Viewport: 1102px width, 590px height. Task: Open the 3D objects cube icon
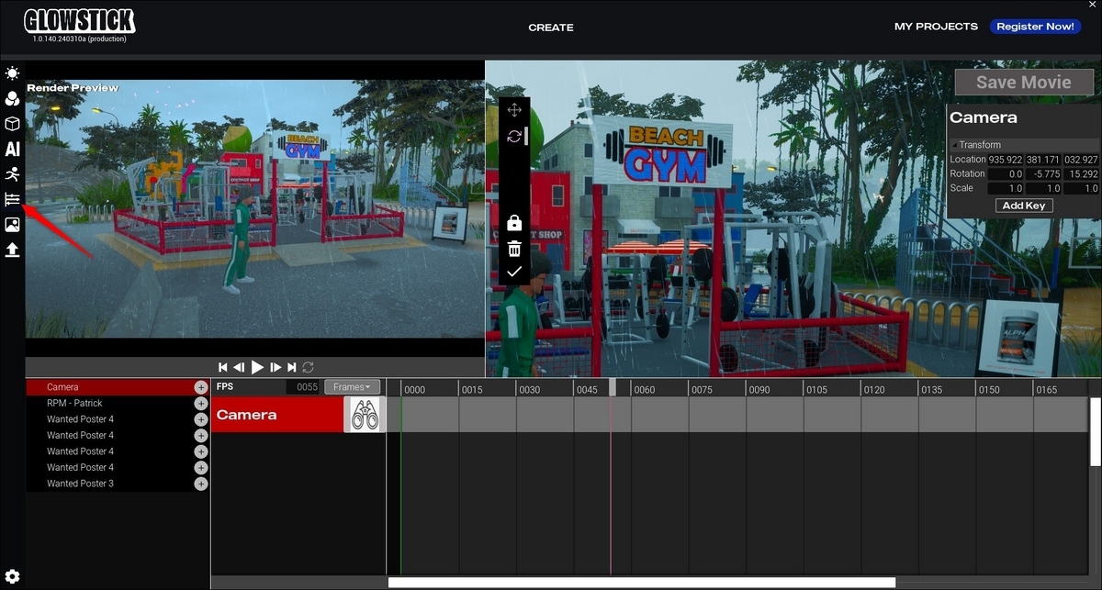click(x=12, y=123)
